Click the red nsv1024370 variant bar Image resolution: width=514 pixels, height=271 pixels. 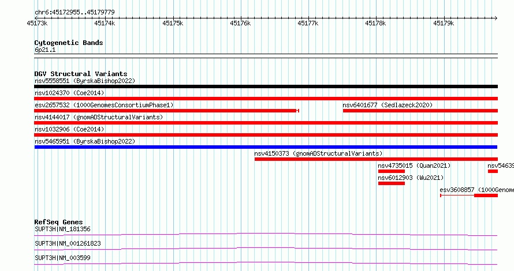[x=266, y=99]
